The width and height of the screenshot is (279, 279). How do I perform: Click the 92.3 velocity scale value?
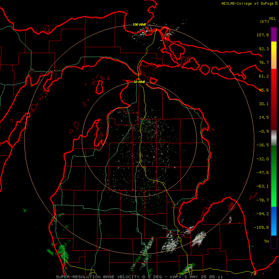click(x=264, y=49)
